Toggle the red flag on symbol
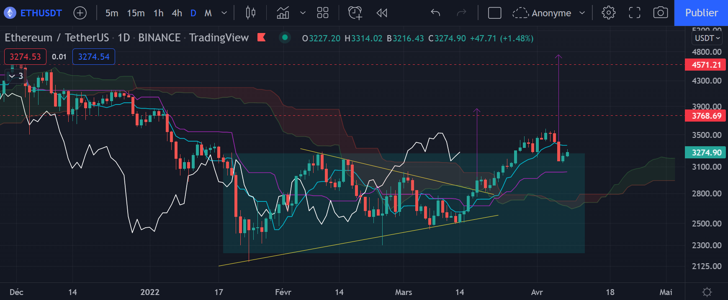The height and width of the screenshot is (300, 728). 262,38
